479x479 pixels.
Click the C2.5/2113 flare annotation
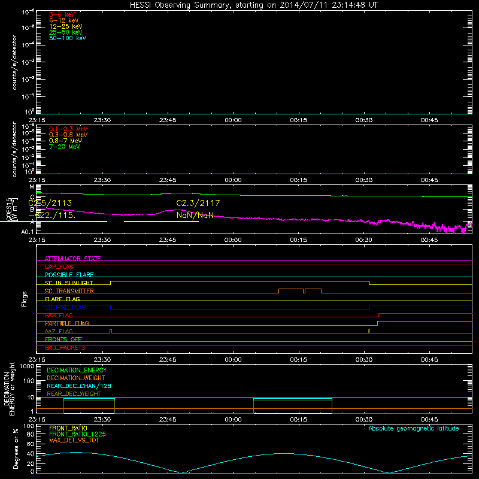tap(50, 203)
